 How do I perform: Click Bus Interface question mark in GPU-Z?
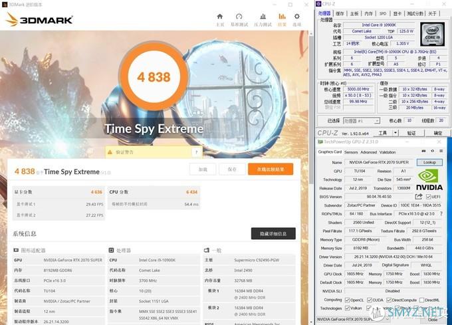(x=441, y=214)
